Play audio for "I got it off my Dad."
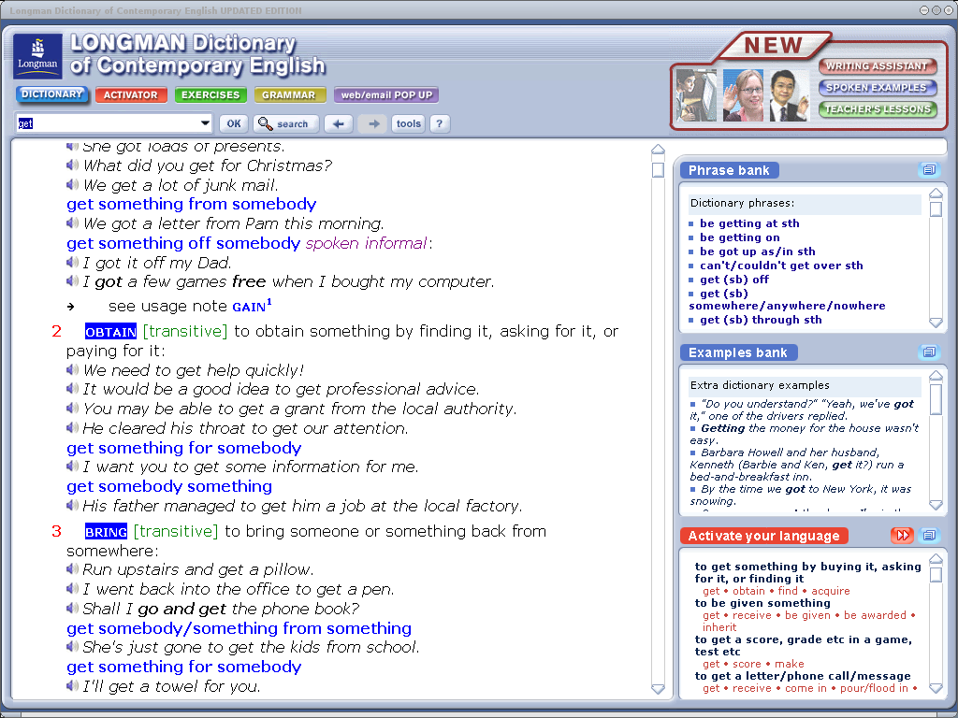This screenshot has height=718, width=958. (x=72, y=262)
